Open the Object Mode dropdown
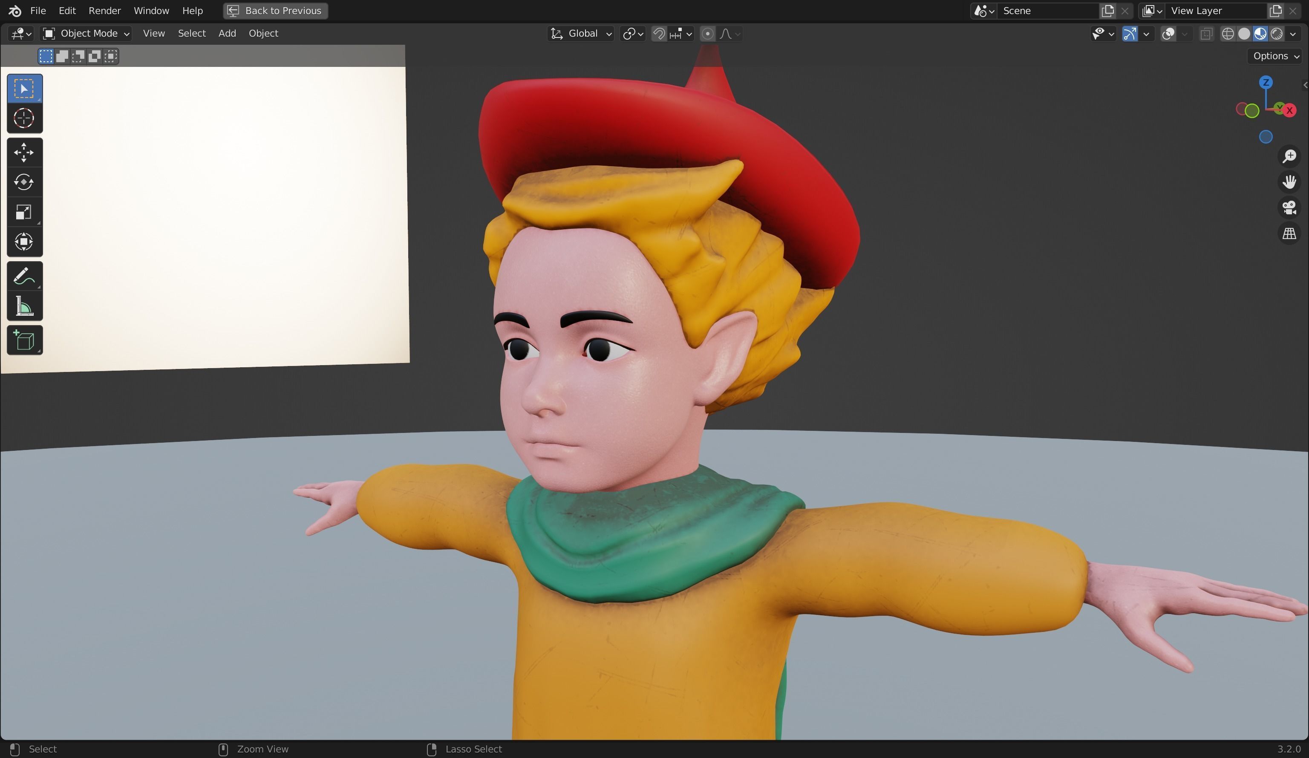1309x758 pixels. click(86, 34)
